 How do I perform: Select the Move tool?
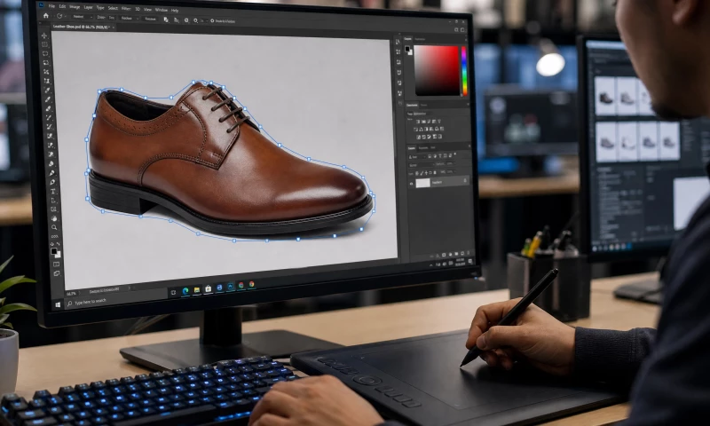coord(44,35)
